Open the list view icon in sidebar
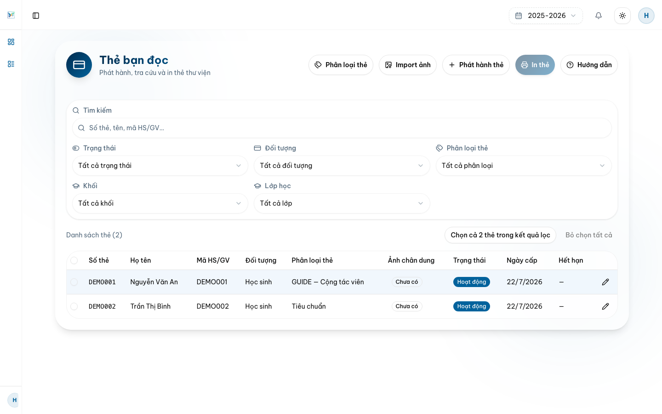Viewport: 662px width, 414px height. coord(11,64)
